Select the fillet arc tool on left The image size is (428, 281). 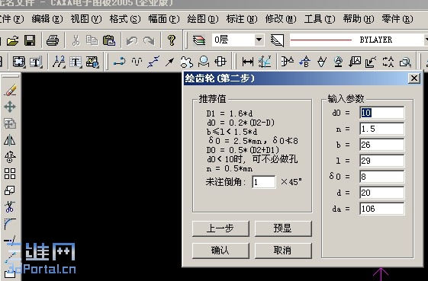coord(10,223)
